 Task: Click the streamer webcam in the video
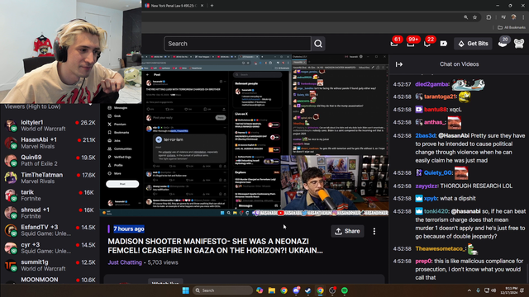point(334,183)
